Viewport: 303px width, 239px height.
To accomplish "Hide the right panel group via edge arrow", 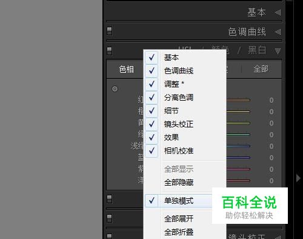I will tap(298, 178).
